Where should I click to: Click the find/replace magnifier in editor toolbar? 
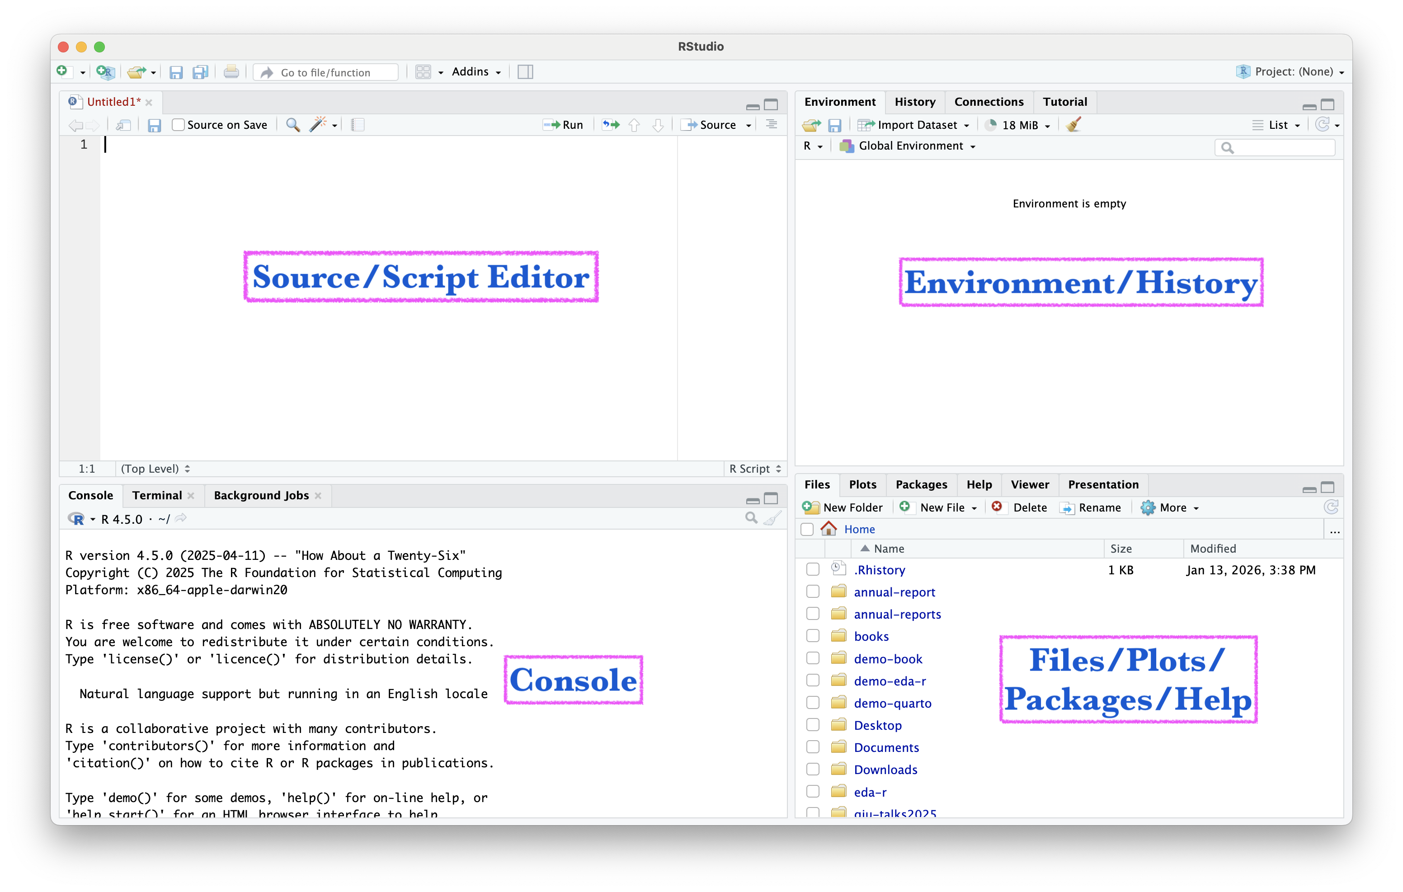pyautogui.click(x=293, y=125)
